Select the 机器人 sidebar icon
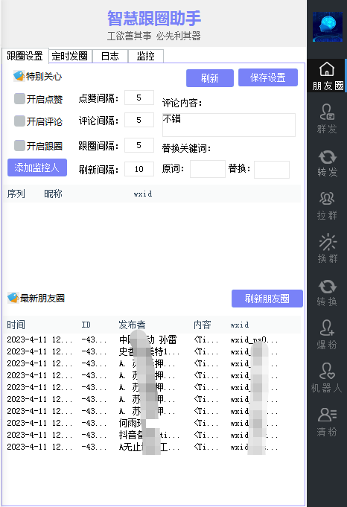This screenshot has height=507, width=347. tap(327, 377)
